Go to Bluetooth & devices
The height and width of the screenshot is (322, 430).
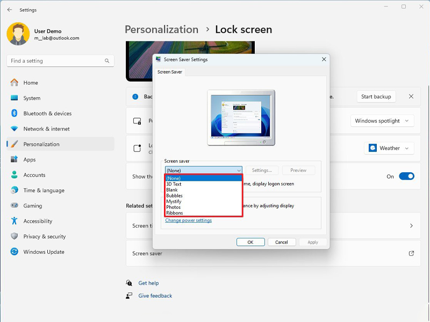tap(60, 113)
